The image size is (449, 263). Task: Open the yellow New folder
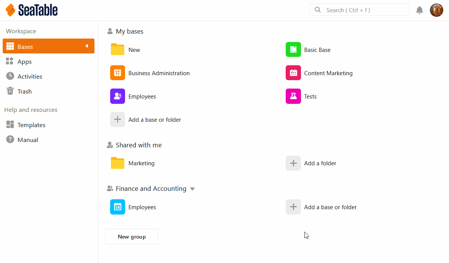click(117, 50)
